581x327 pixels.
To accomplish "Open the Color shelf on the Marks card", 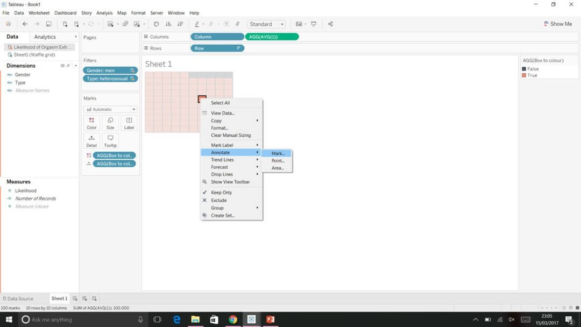I will (91, 123).
